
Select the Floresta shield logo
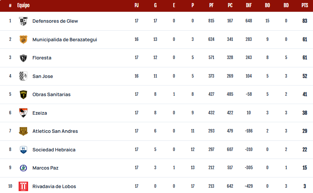(23, 58)
